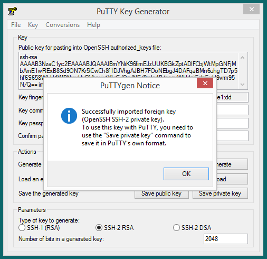The image size is (267, 259).
Task: Click the PuTTY Key Generator title bar icon
Action: click(12, 11)
